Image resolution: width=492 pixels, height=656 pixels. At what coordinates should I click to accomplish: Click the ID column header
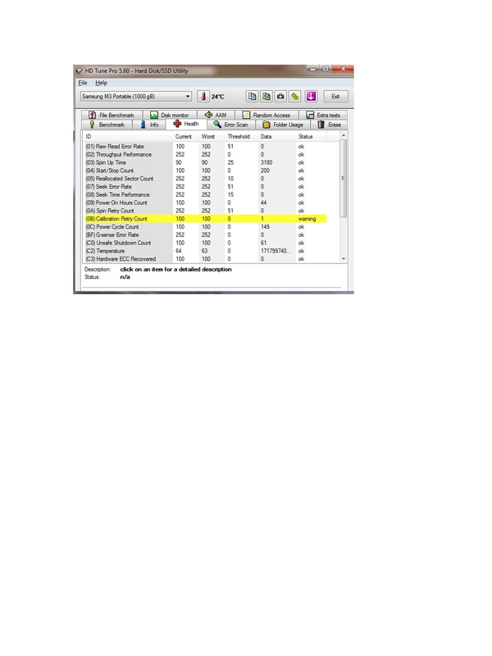(129, 136)
